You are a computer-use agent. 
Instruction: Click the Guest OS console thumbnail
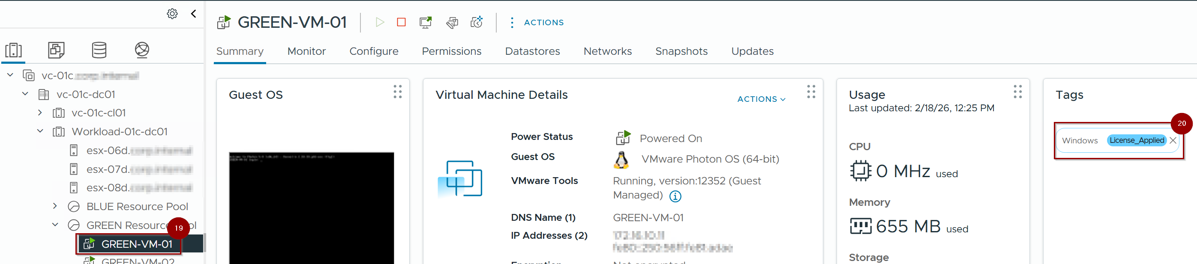point(311,208)
